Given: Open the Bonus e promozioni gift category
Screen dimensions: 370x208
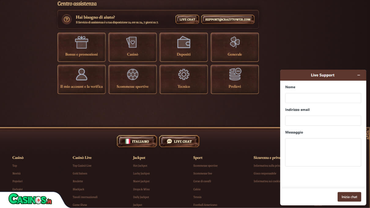Looking at the screenshot, I should click(81, 47).
